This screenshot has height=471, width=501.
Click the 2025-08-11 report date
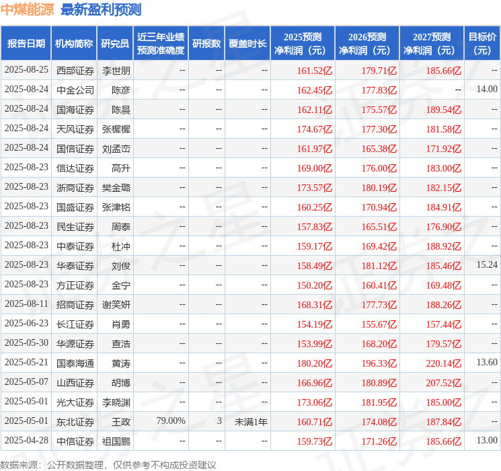[x=26, y=303]
